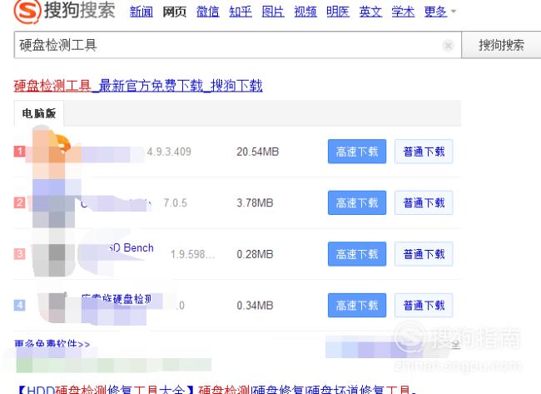541x394 pixels.
Task: Click 普通下载 for the 3.78MB item
Action: pos(424,202)
